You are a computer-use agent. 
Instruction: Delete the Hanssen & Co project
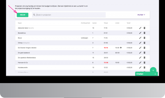click(144, 62)
